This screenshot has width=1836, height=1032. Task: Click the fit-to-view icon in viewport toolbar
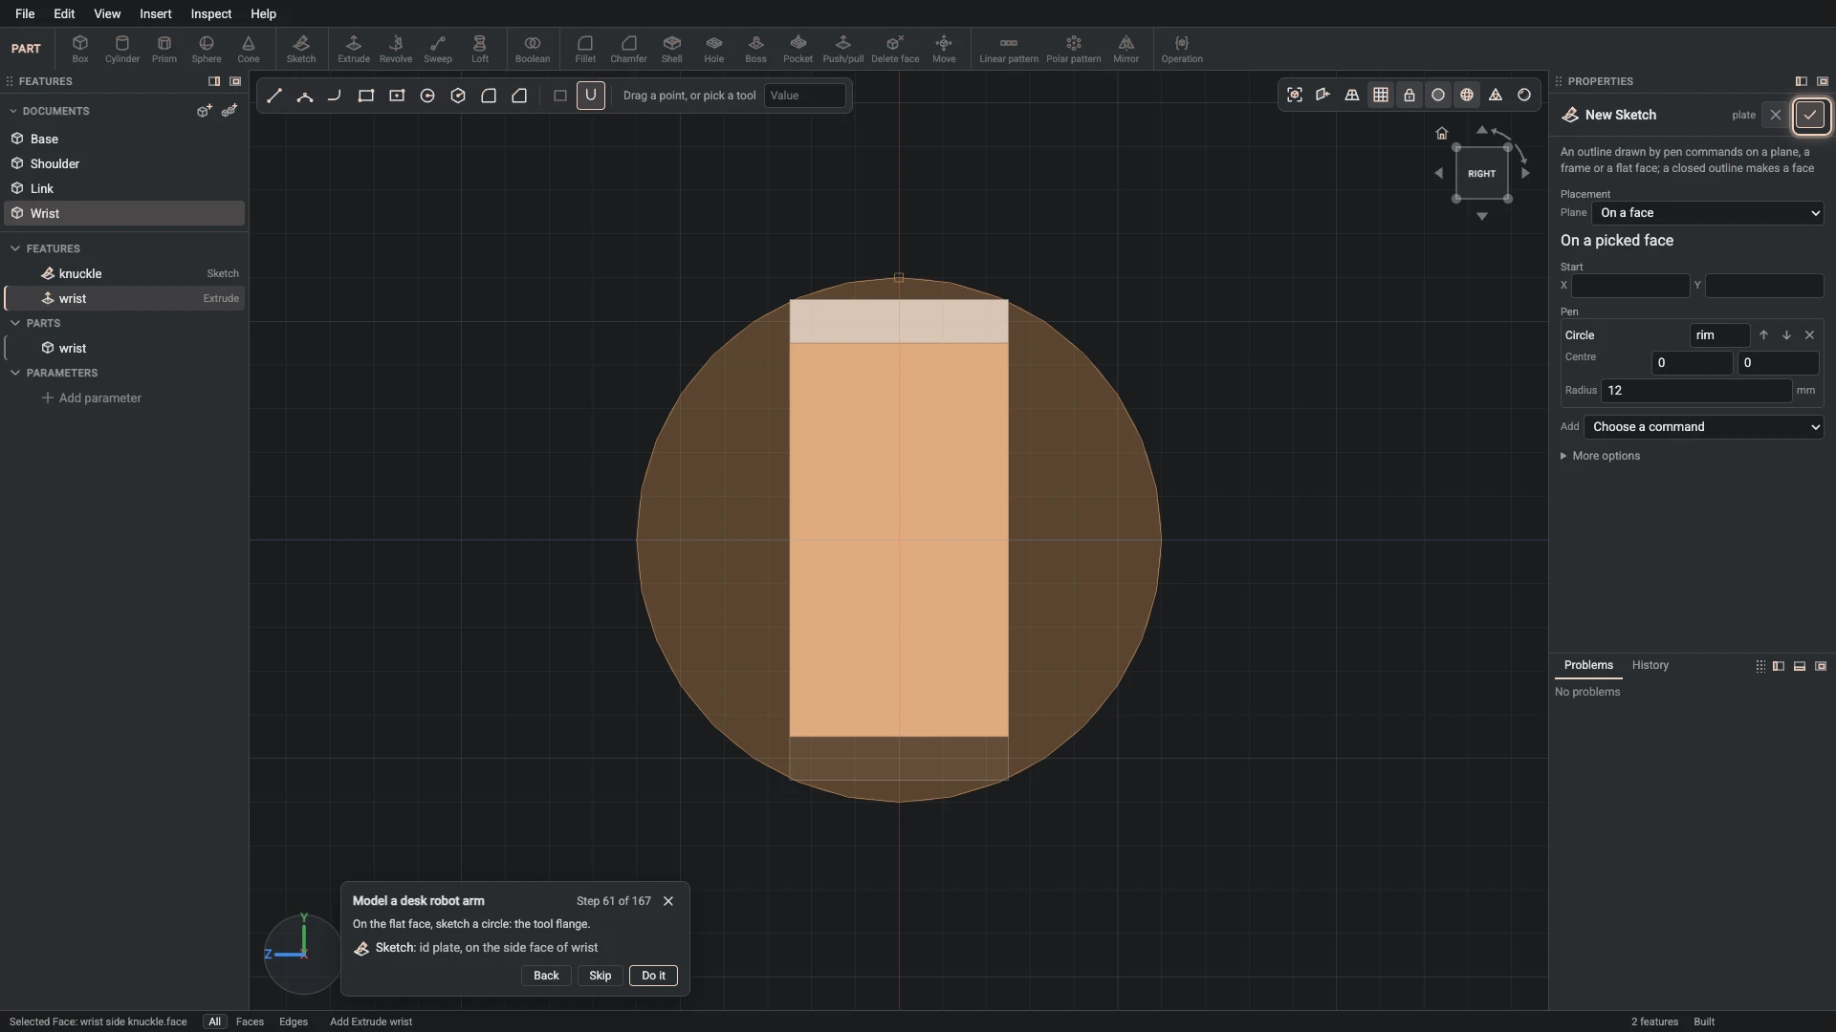(1295, 95)
